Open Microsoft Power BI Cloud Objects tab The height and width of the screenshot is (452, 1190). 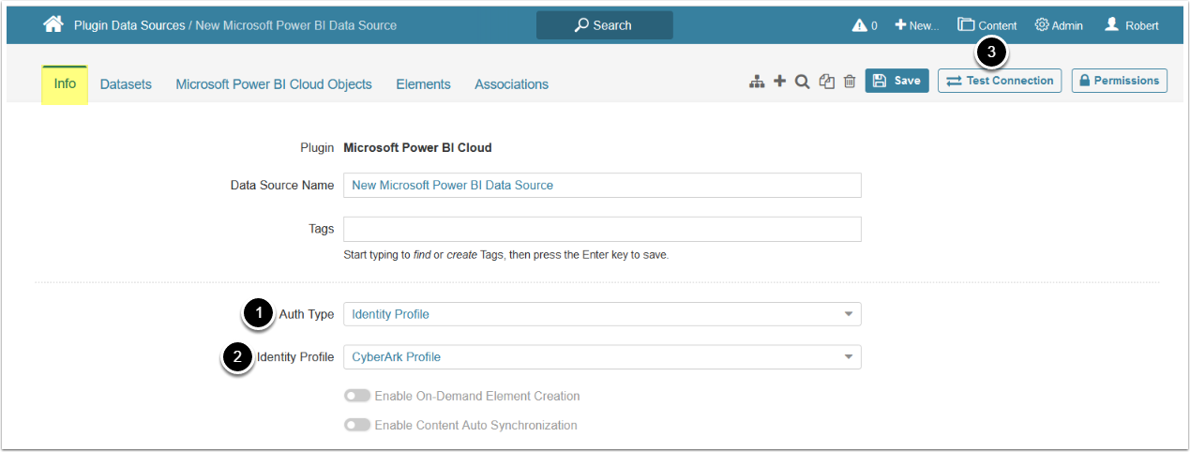coord(274,84)
